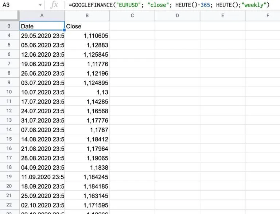Select row 15 header

pyautogui.click(x=9, y=139)
